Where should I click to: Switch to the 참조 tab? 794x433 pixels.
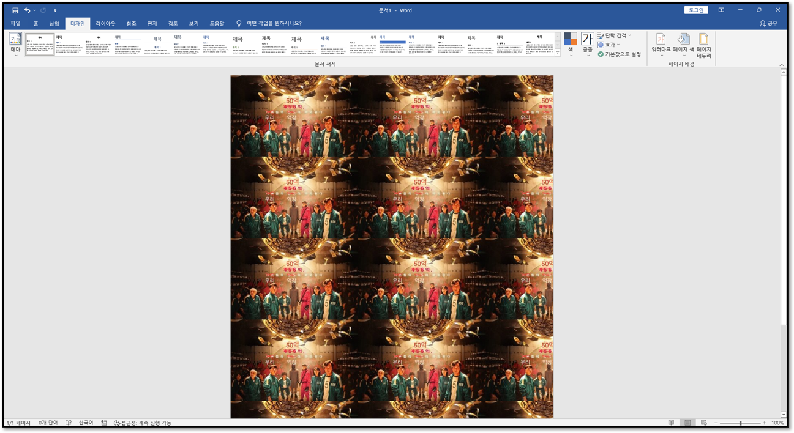(131, 24)
